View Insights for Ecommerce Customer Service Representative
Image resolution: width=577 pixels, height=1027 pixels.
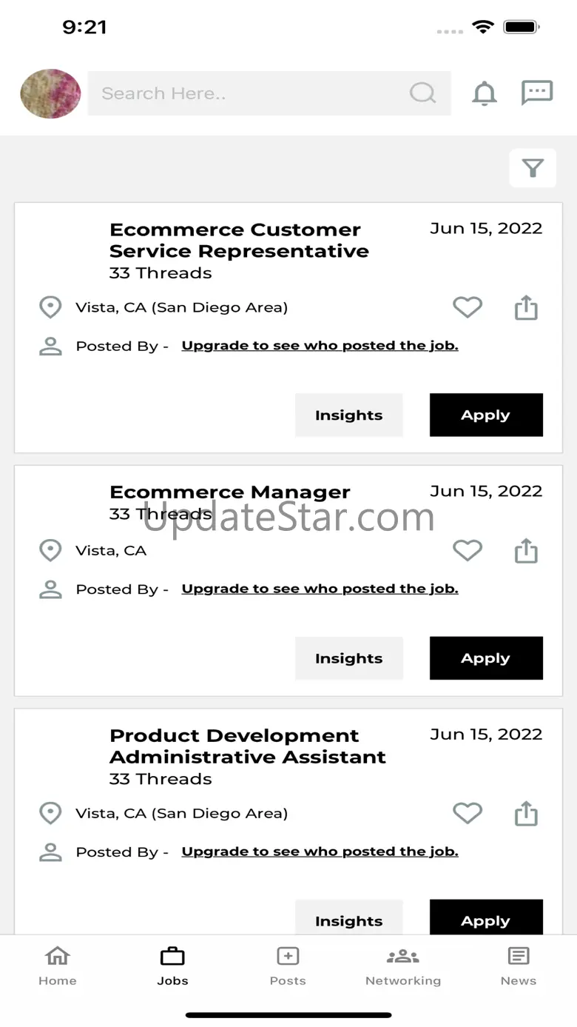[348, 415]
